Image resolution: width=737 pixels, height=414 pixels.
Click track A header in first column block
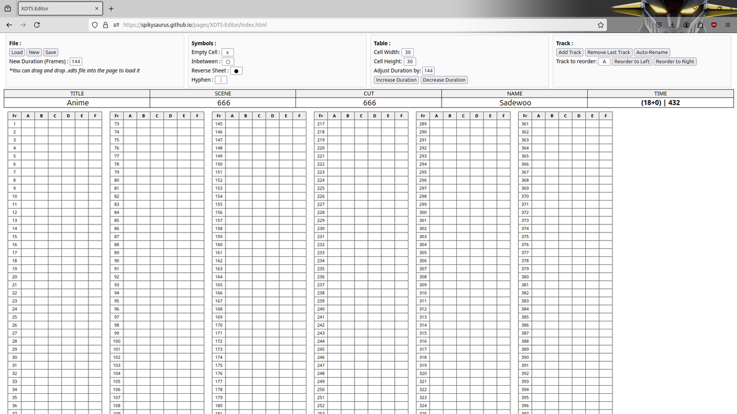[28, 115]
